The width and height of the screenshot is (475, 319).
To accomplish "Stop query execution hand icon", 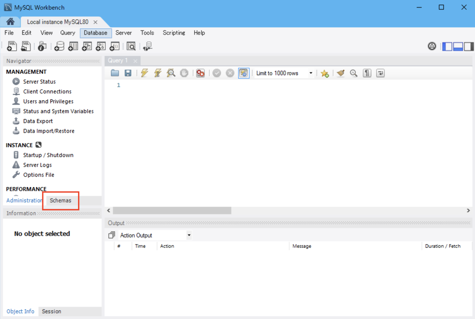I will [184, 73].
